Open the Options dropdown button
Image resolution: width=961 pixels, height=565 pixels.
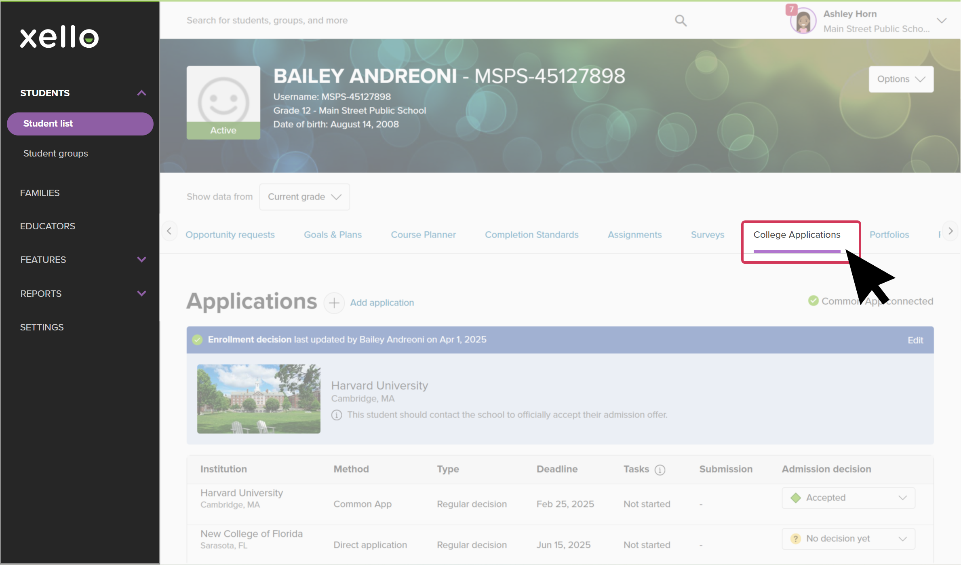pyautogui.click(x=901, y=79)
